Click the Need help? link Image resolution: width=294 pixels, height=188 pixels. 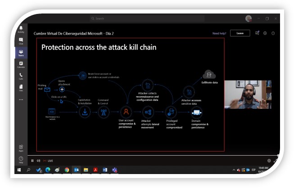pyautogui.click(x=219, y=33)
